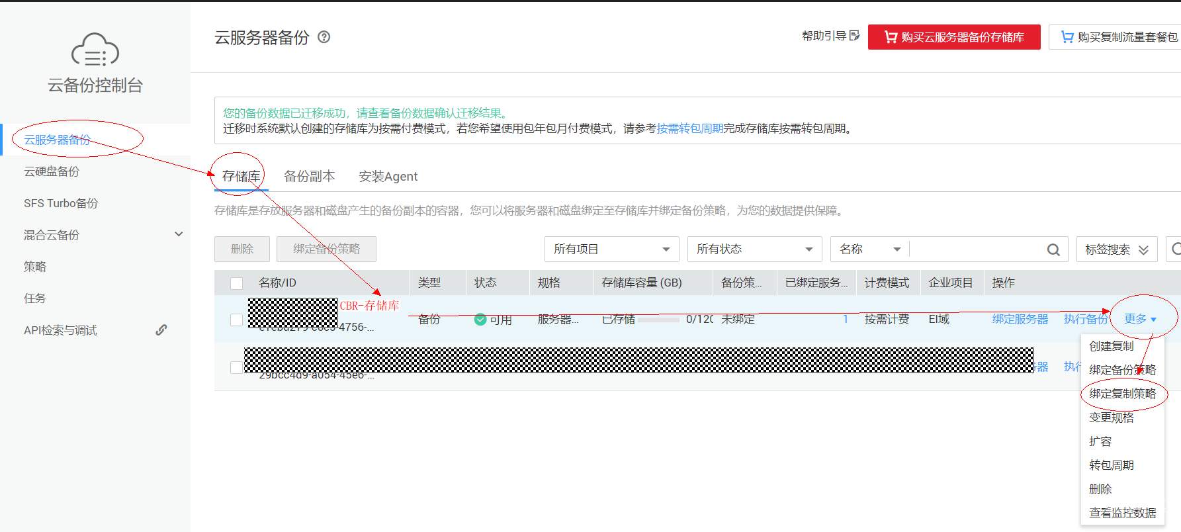
Task: Open the 名称 search type dropdown
Action: [x=870, y=249]
